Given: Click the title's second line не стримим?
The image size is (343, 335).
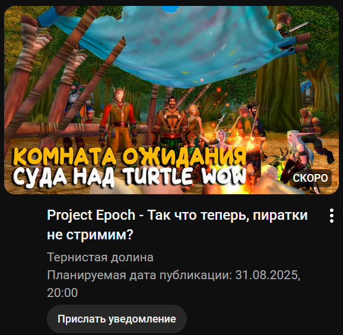Looking at the screenshot, I should pos(90,235).
